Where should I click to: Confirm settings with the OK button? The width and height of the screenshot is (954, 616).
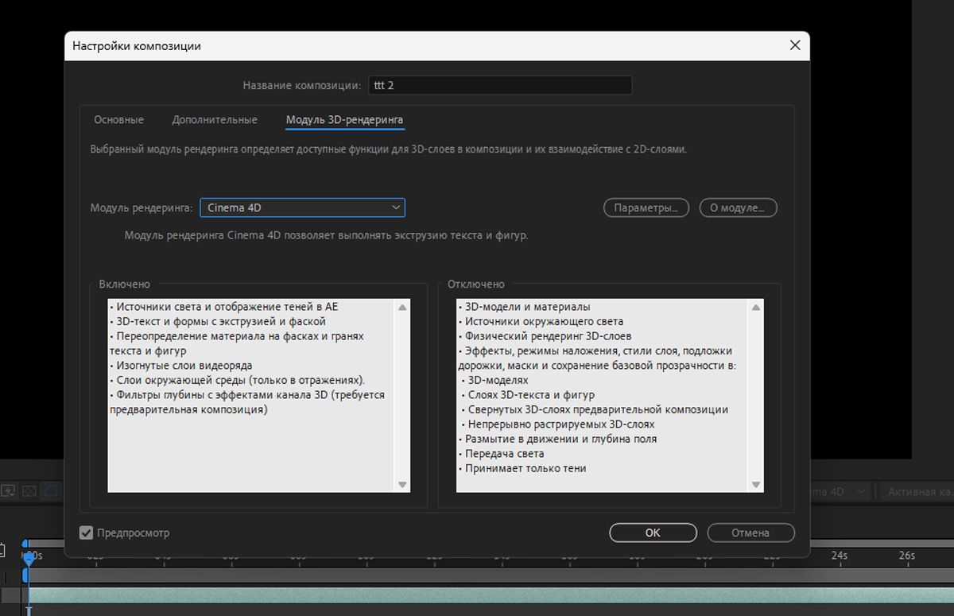pyautogui.click(x=652, y=533)
